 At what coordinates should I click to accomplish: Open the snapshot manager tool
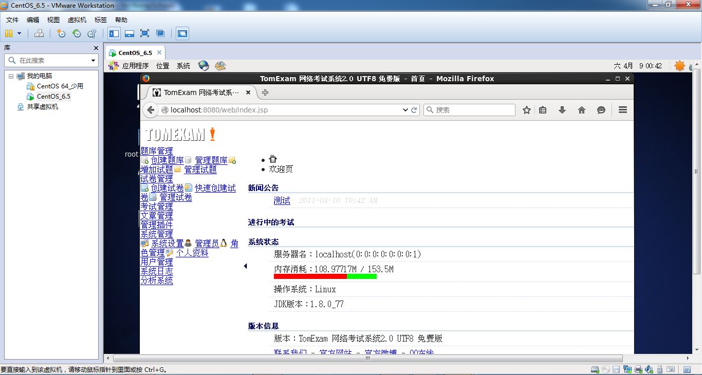point(92,33)
